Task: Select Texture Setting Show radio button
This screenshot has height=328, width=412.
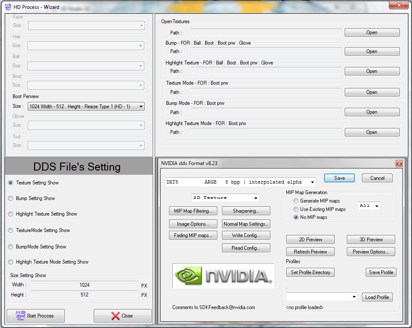Action: tap(11, 183)
